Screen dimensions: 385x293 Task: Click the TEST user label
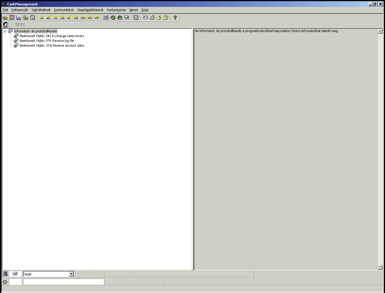click(20, 25)
